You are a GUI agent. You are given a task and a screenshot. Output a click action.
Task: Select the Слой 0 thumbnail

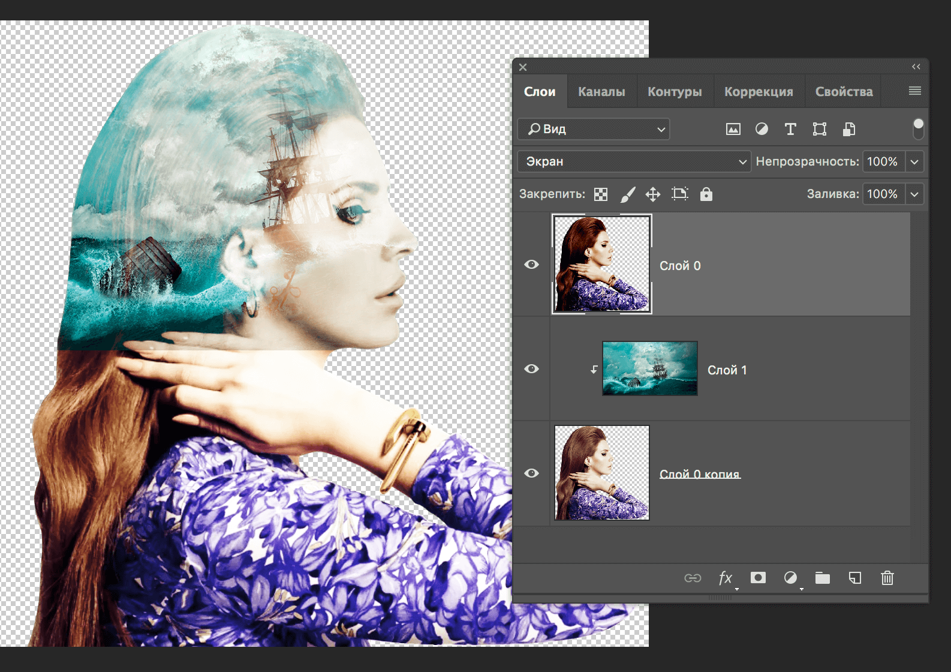coord(602,264)
